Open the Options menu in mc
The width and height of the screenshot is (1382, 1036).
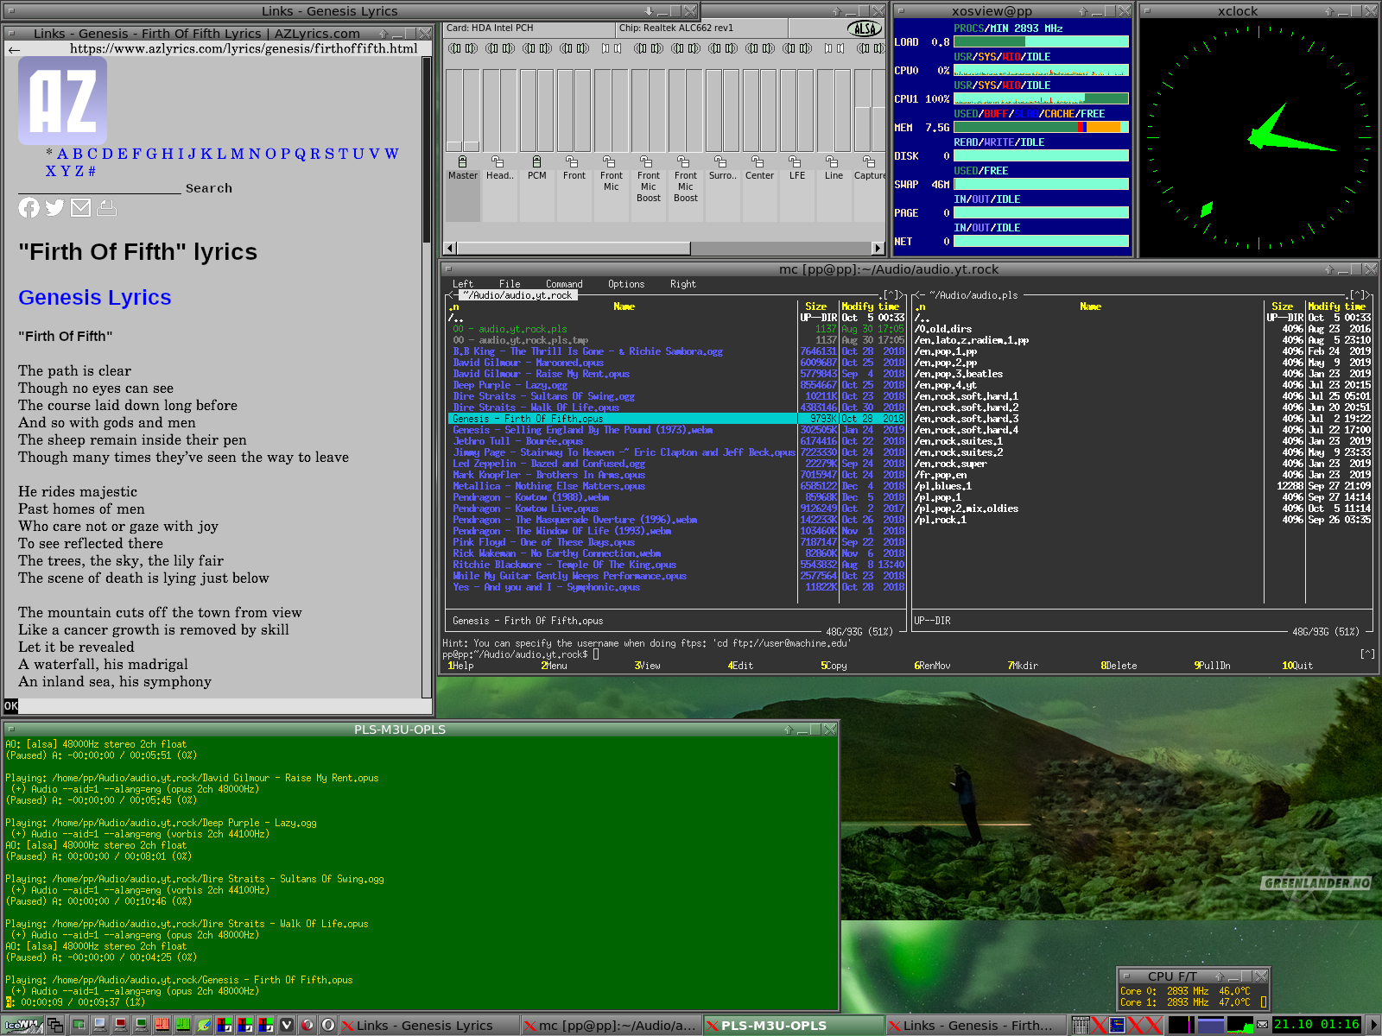point(626,284)
